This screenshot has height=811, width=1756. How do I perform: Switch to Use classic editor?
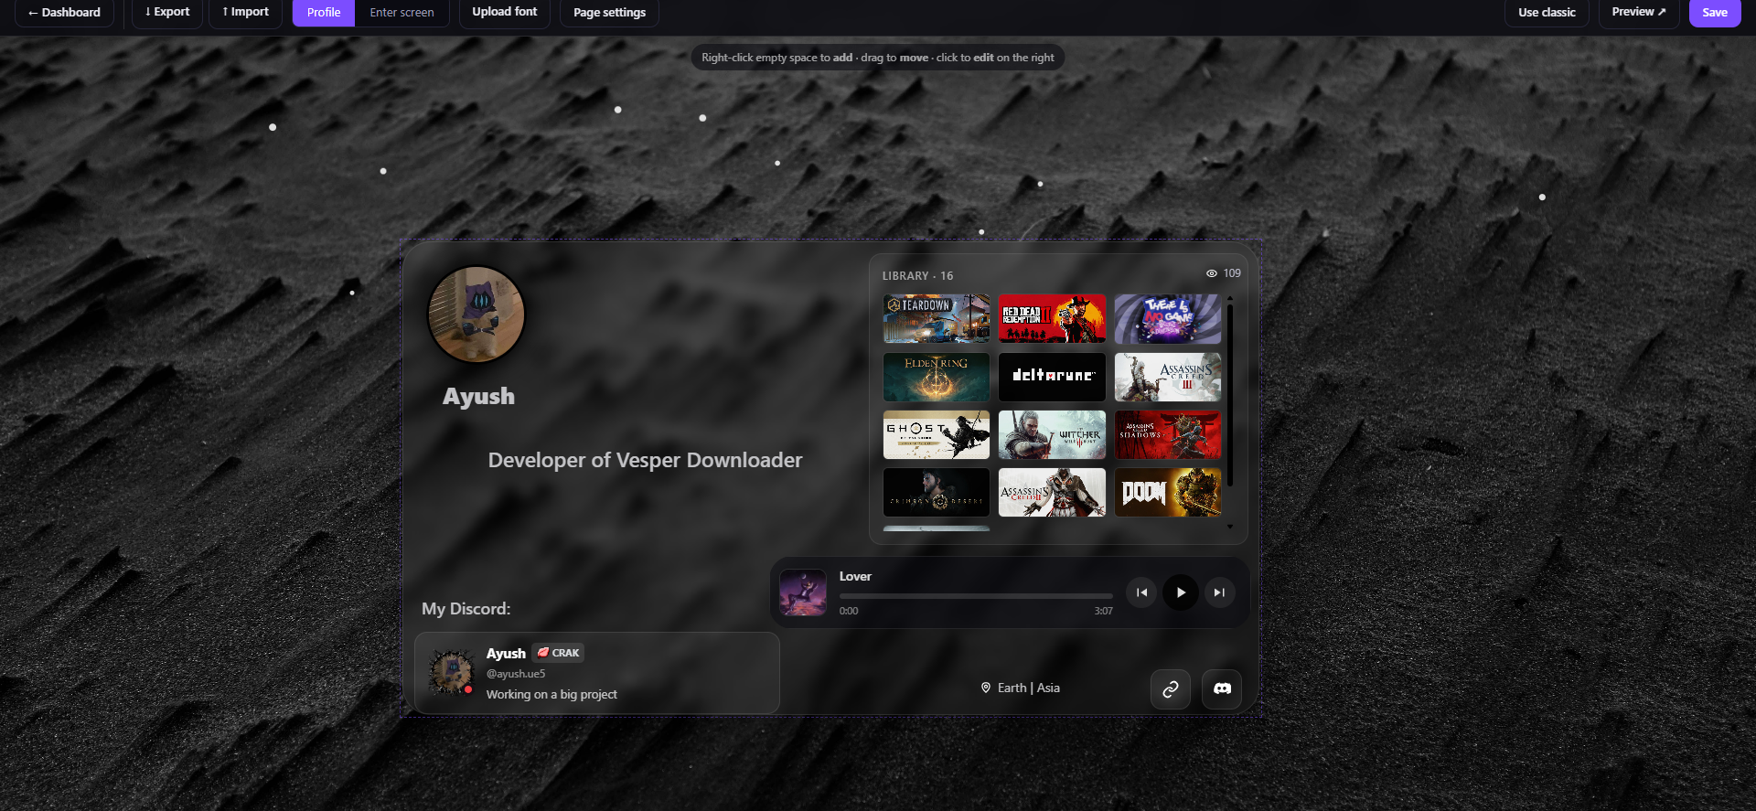point(1547,13)
